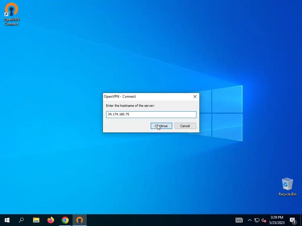Select the OpenVPN taskbar icon

point(80,220)
